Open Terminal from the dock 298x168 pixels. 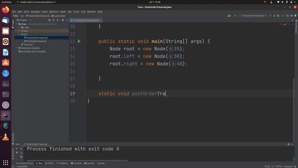[6, 94]
